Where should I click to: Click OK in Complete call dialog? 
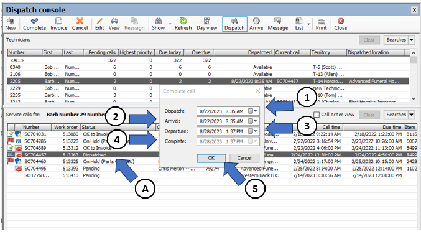(x=211, y=158)
